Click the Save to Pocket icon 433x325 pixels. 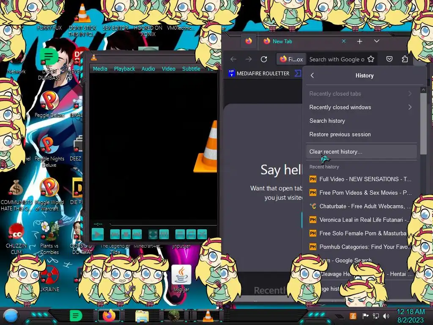389,59
